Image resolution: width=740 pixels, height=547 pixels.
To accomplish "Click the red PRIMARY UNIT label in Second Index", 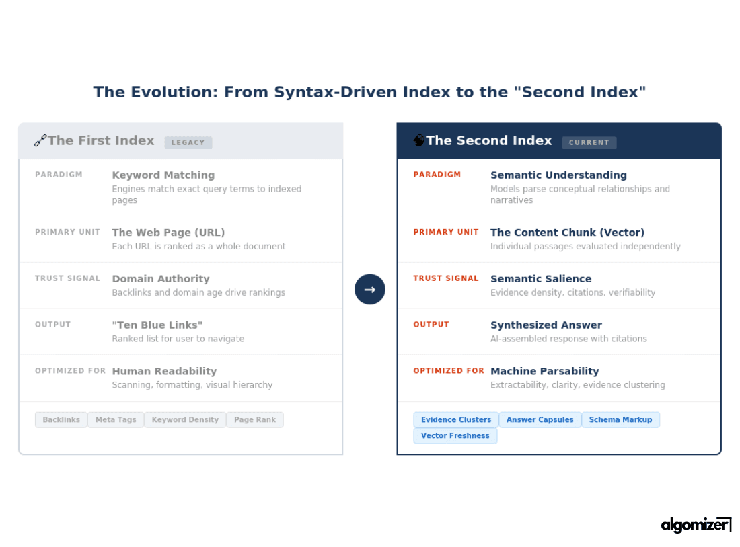I will point(446,232).
